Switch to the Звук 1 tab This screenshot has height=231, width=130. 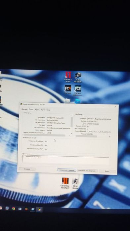[37, 110]
